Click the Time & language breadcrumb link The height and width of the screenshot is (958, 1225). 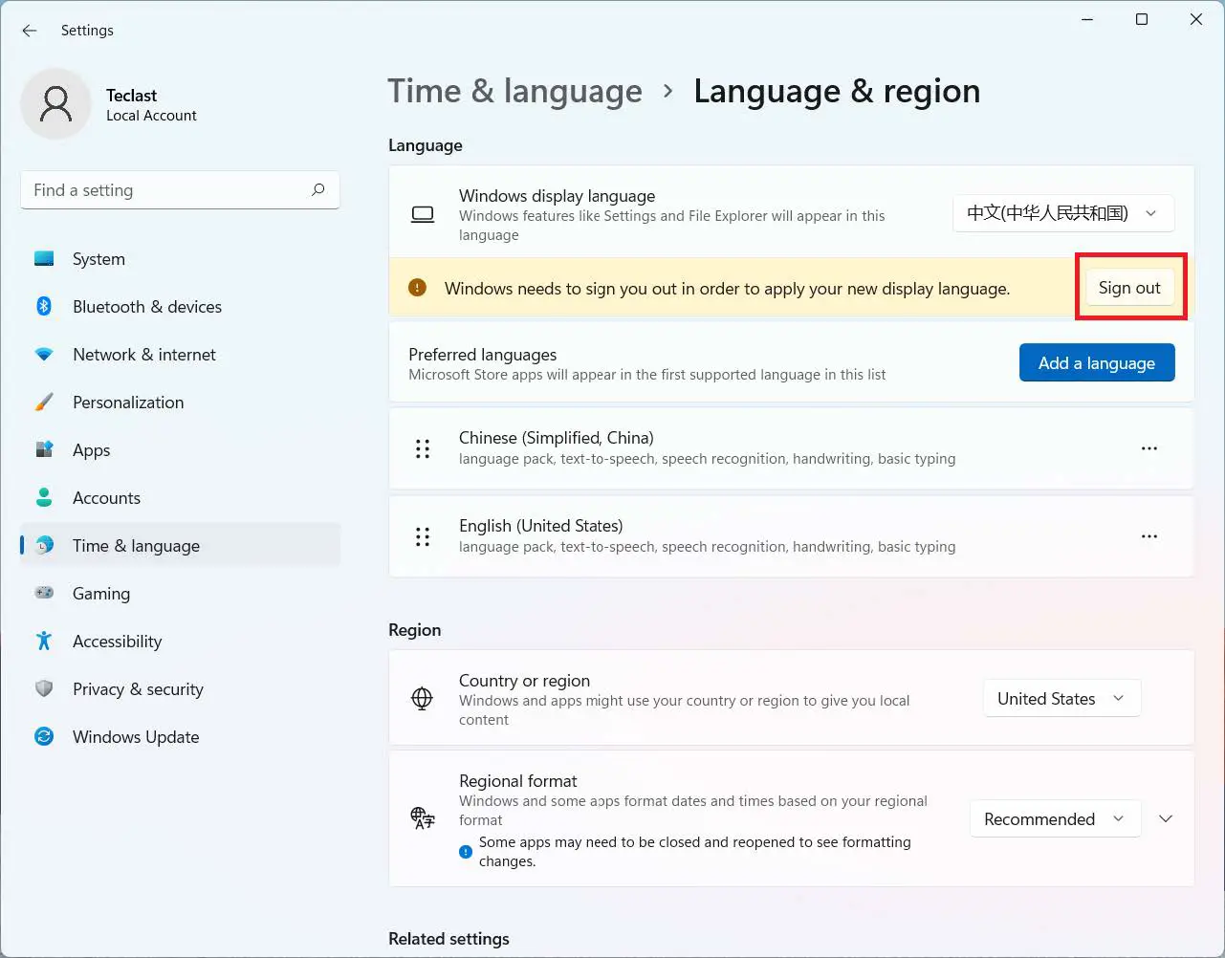tap(514, 92)
